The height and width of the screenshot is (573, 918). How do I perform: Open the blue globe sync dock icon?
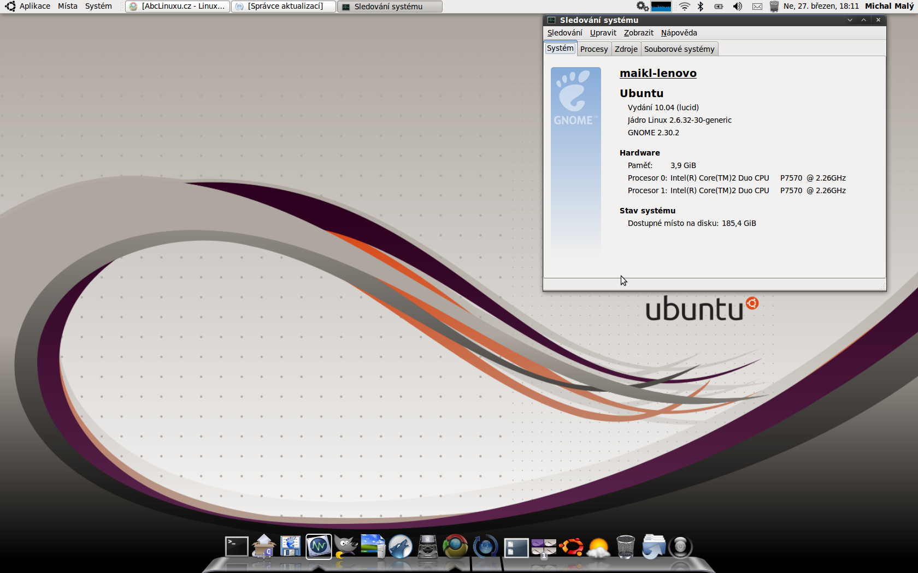pyautogui.click(x=485, y=546)
